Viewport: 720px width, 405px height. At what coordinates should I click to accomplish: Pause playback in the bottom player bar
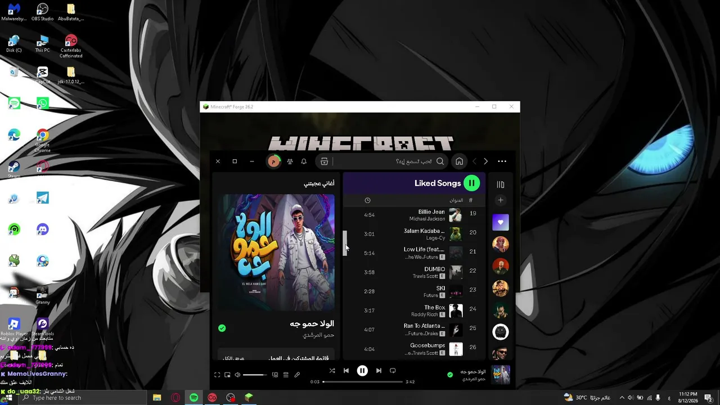click(x=362, y=371)
